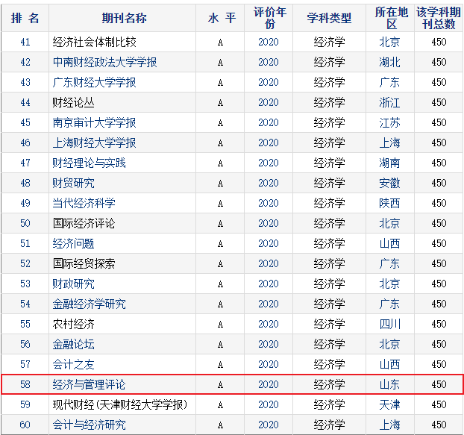The height and width of the screenshot is (435, 464).
Task: Open the highlighted 经济与管理评论 journal
Action: [x=89, y=384]
